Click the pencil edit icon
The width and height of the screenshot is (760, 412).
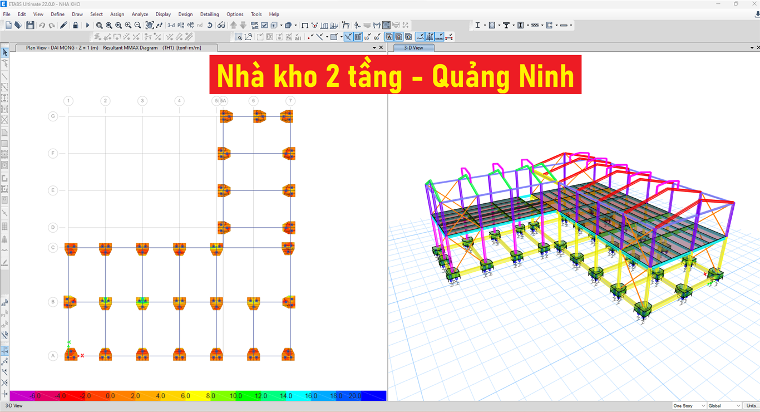[x=63, y=25]
